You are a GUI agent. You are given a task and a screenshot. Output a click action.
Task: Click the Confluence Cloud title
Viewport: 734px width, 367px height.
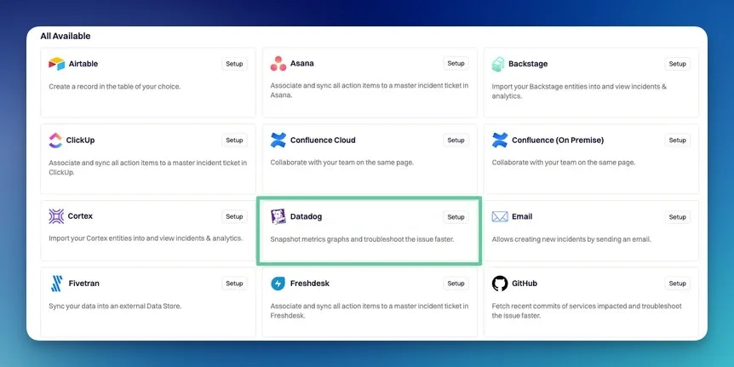[x=323, y=140]
